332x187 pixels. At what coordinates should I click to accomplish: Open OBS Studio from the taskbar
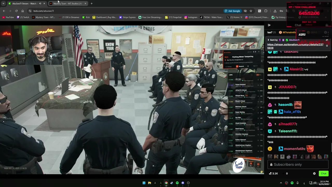click(x=188, y=183)
